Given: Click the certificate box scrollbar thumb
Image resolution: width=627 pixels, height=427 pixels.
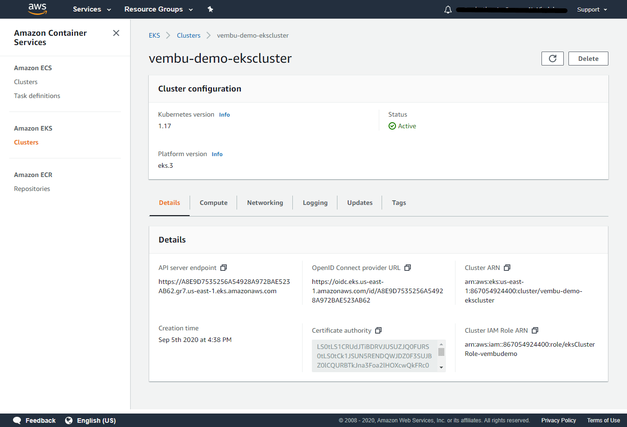Looking at the screenshot, I should pos(442,352).
